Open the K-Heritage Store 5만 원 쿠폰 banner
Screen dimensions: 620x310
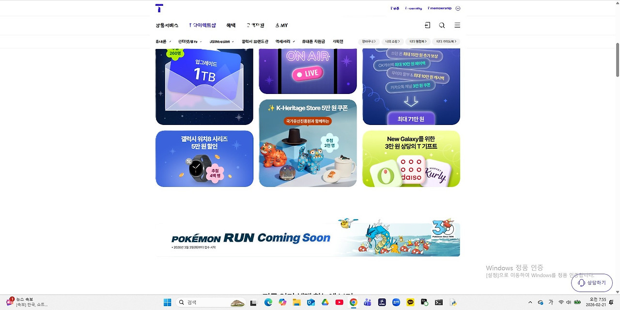tap(308, 143)
